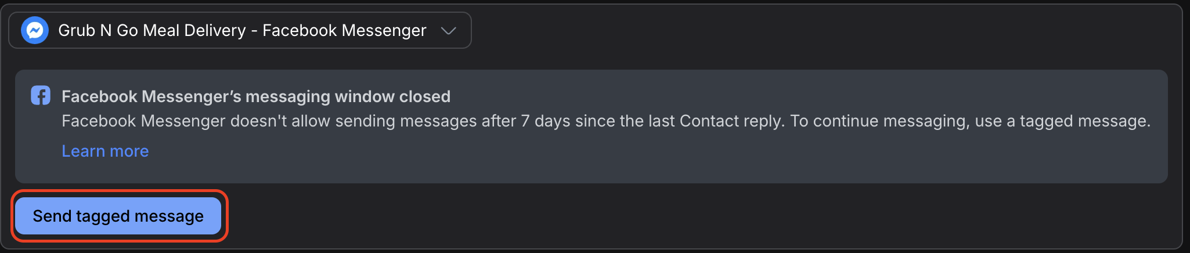Open the Grub N Go Meal Delivery dropdown

(240, 30)
